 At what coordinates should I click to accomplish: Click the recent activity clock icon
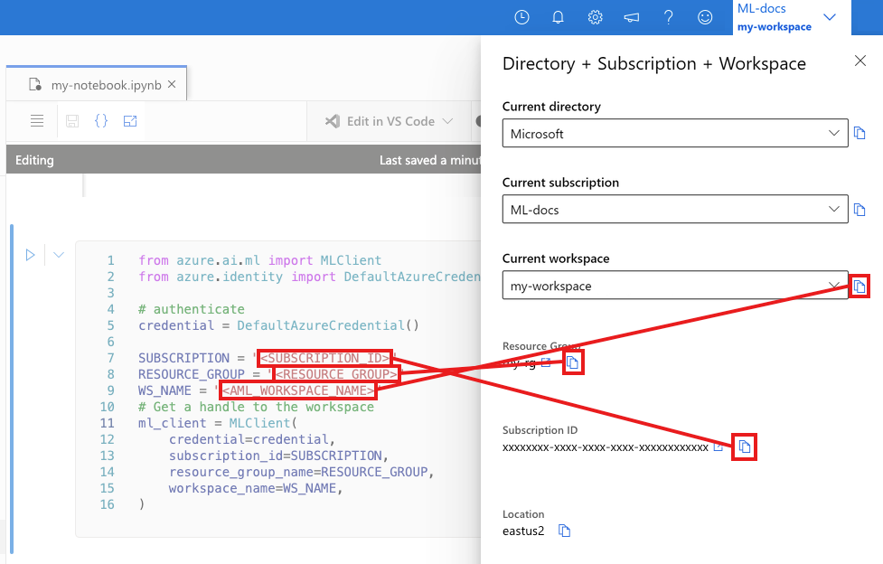[521, 17]
